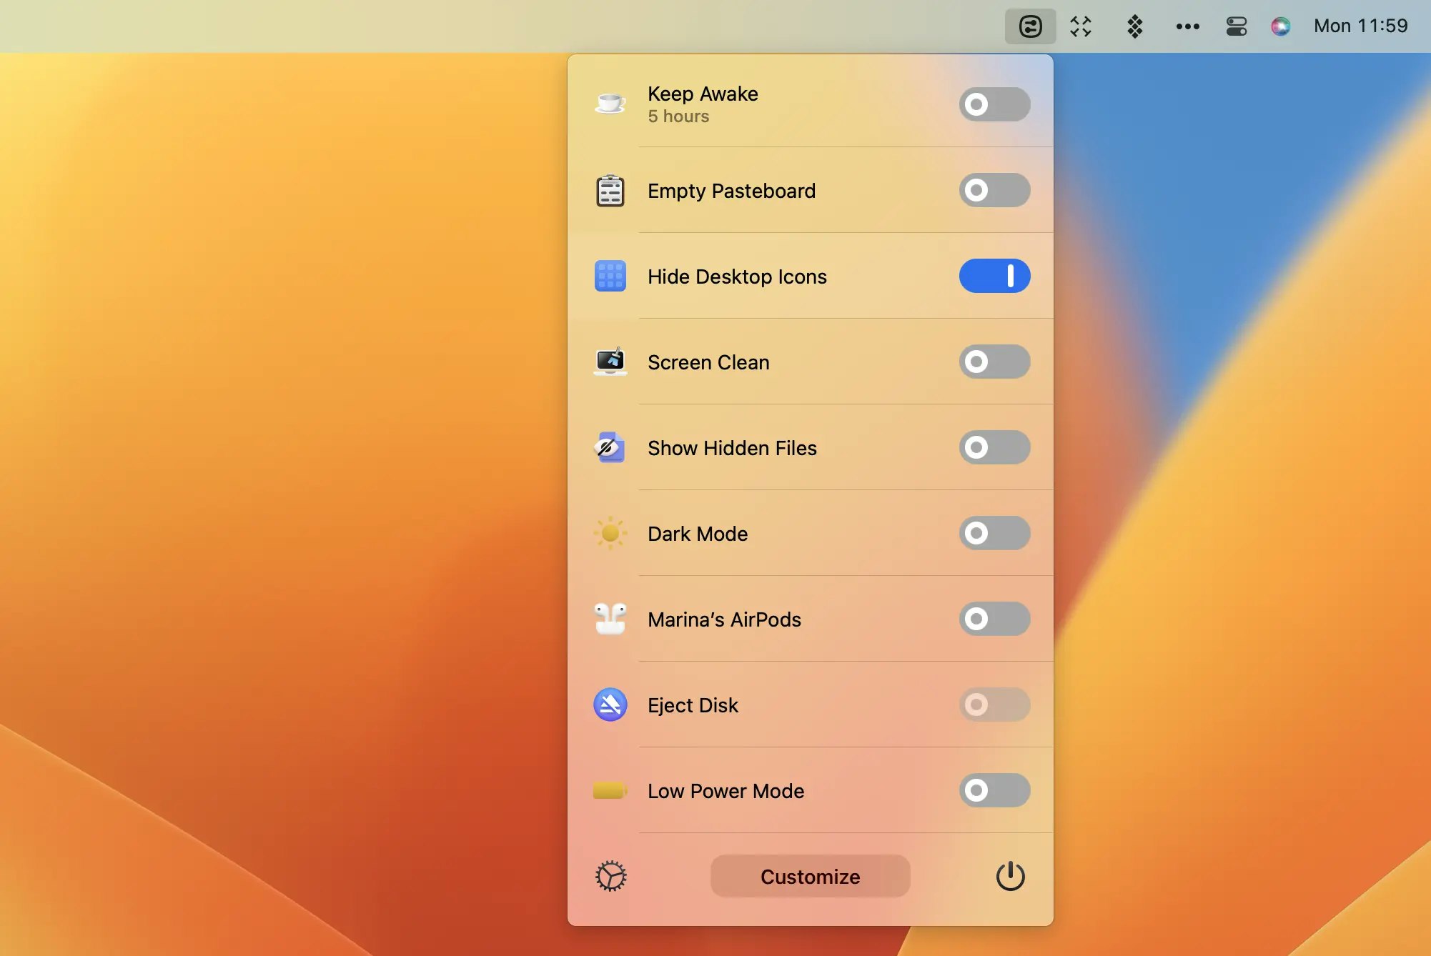Image resolution: width=1431 pixels, height=956 pixels.
Task: Switch on Dark Mode toggle
Action: click(x=994, y=533)
